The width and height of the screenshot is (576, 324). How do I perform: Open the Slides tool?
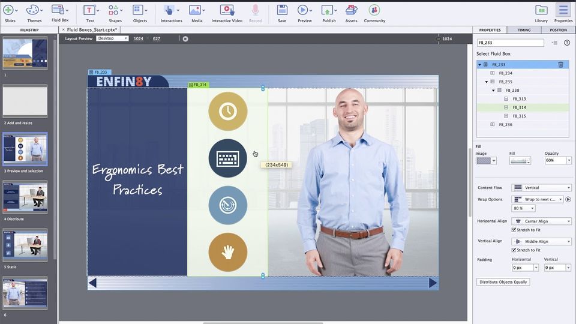10,13
